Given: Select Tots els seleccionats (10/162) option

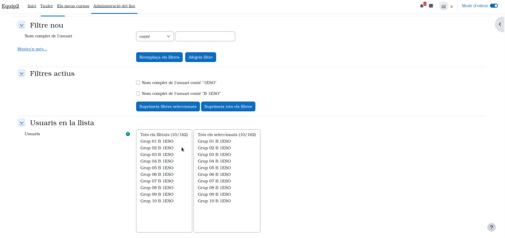Looking at the screenshot, I should coord(227,135).
